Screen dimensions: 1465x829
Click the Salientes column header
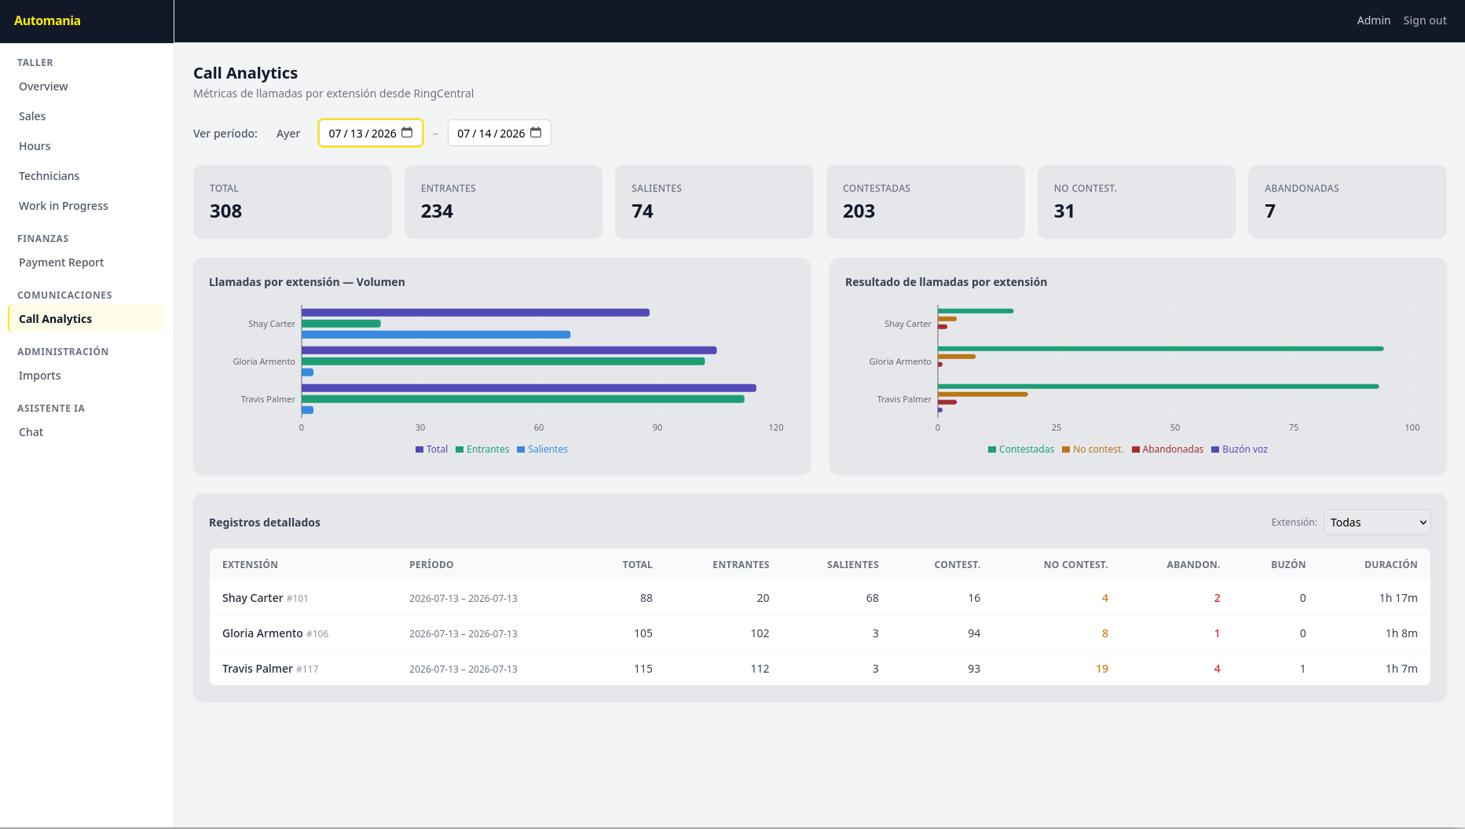click(852, 565)
